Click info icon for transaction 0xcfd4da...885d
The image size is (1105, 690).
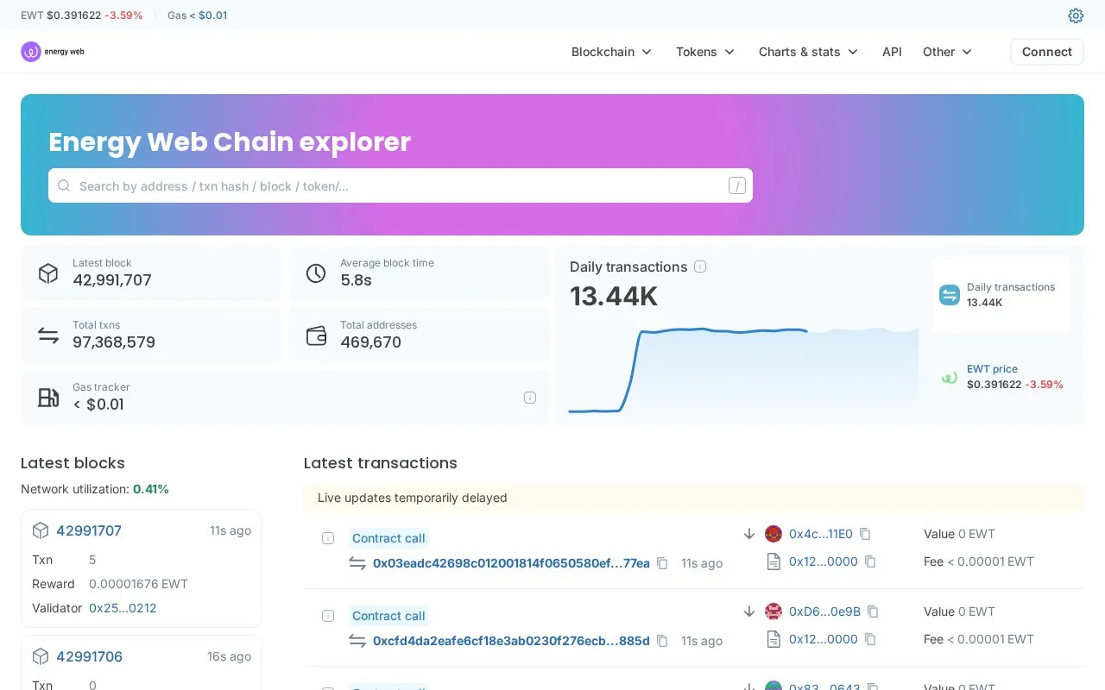(x=328, y=616)
